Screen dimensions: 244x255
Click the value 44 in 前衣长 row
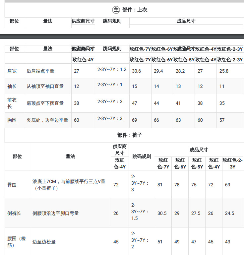point(156,103)
